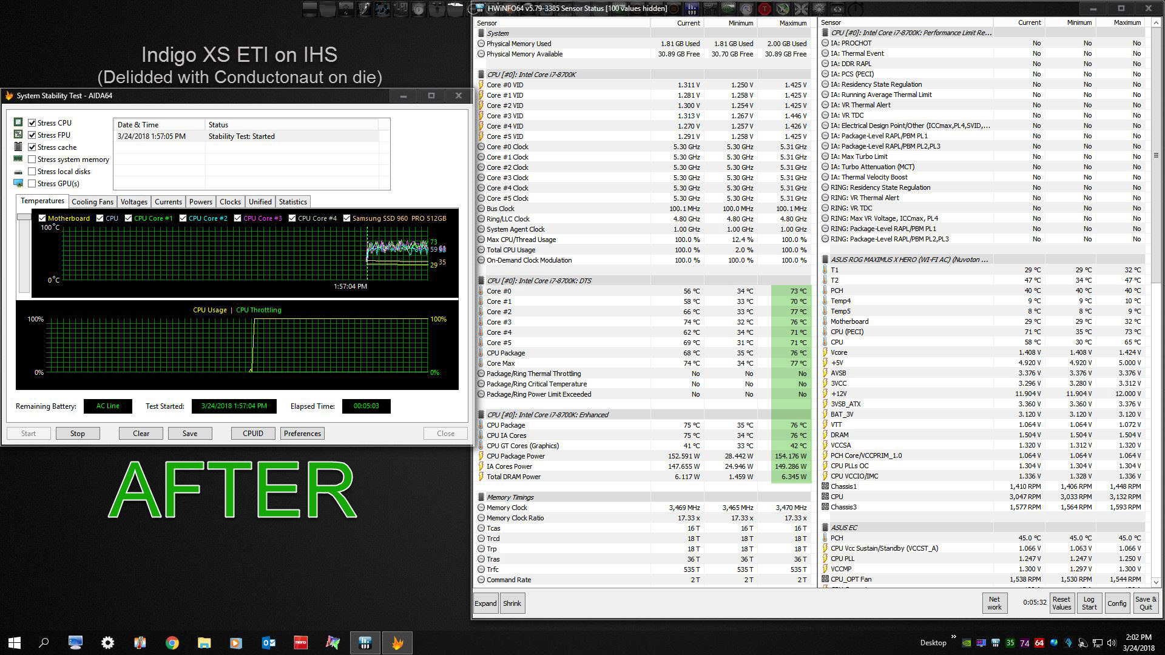Toggle Motherboard graph line checkbox
The image size is (1165, 655).
[42, 218]
